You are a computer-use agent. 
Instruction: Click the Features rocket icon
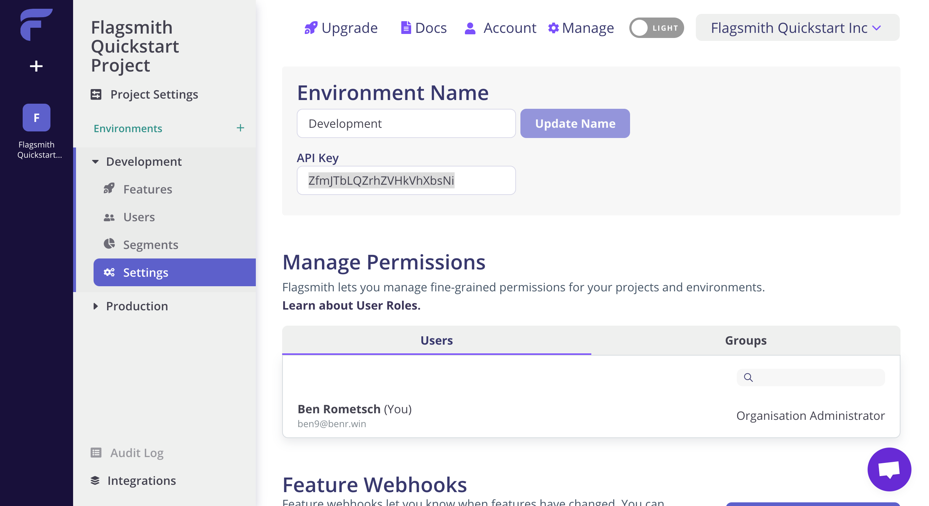[x=109, y=189]
